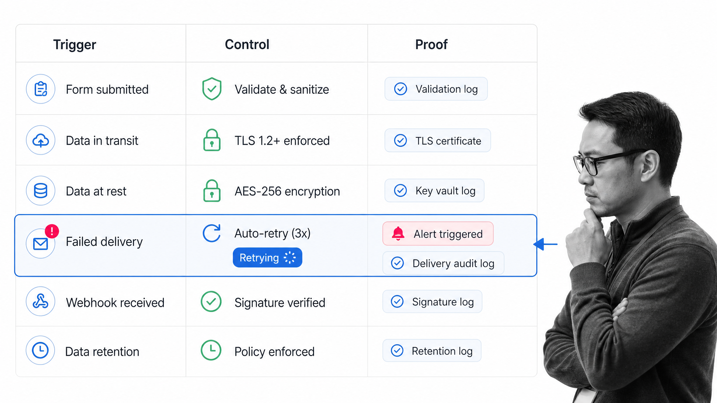Click the Form submitted clipboard icon

click(x=41, y=89)
